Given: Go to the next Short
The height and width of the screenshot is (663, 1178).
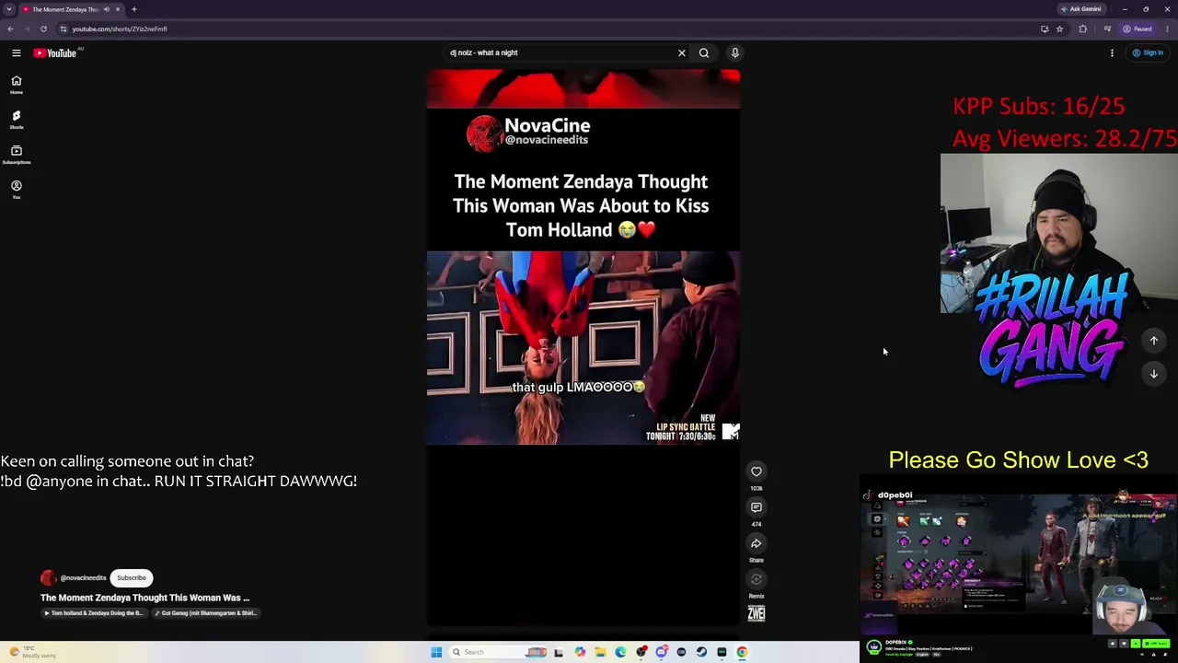Looking at the screenshot, I should (x=1154, y=374).
